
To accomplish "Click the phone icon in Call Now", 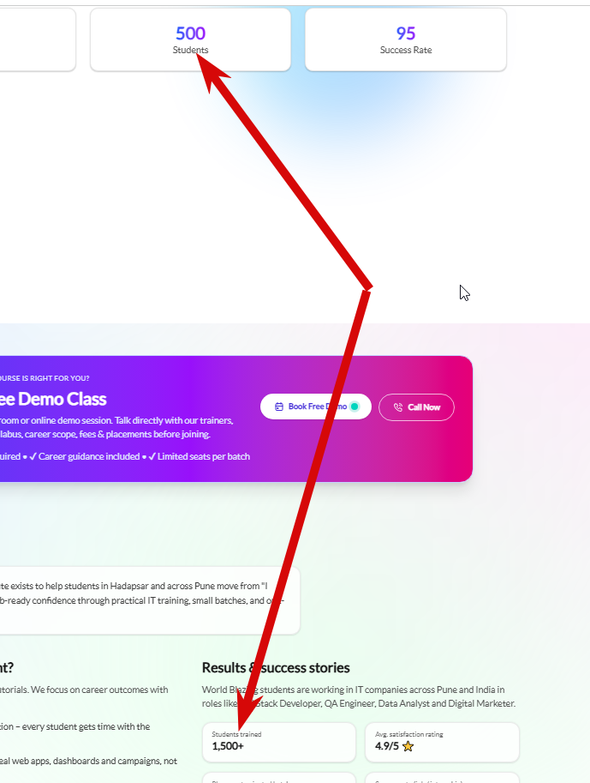I will [398, 407].
